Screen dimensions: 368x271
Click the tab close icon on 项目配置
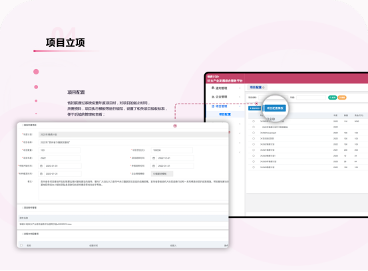coord(264,88)
